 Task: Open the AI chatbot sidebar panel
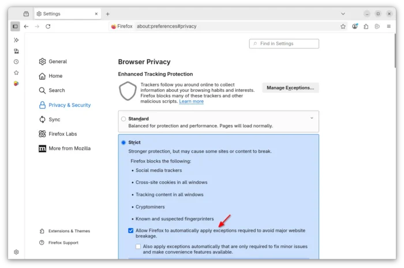pyautogui.click(x=16, y=40)
